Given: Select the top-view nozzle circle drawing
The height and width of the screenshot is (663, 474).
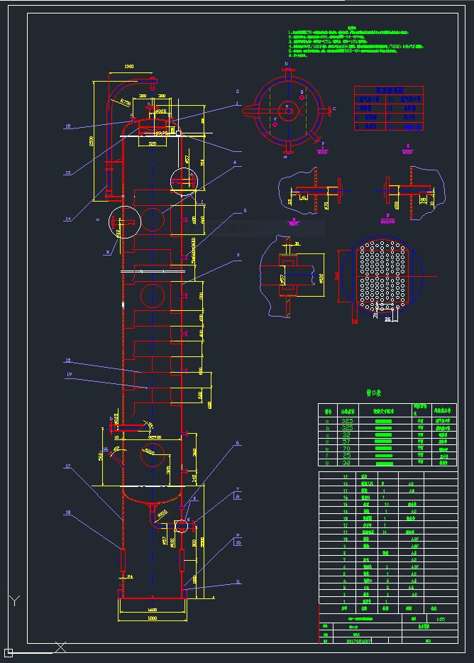Looking at the screenshot, I should [287, 111].
